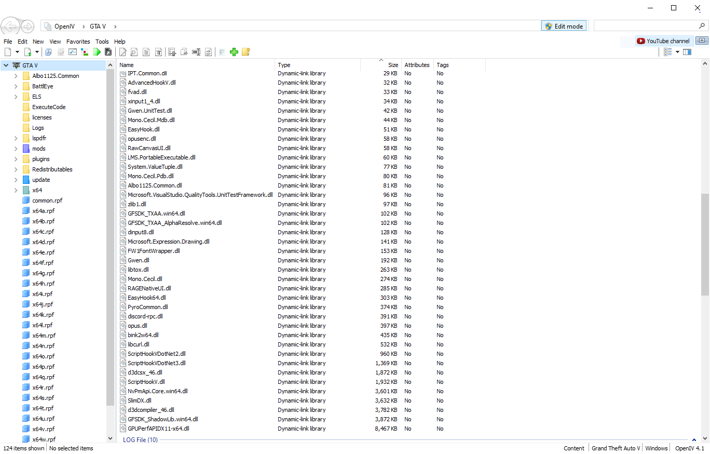Click the search magnifier in the search box
The height and width of the screenshot is (454, 710).
point(702,26)
